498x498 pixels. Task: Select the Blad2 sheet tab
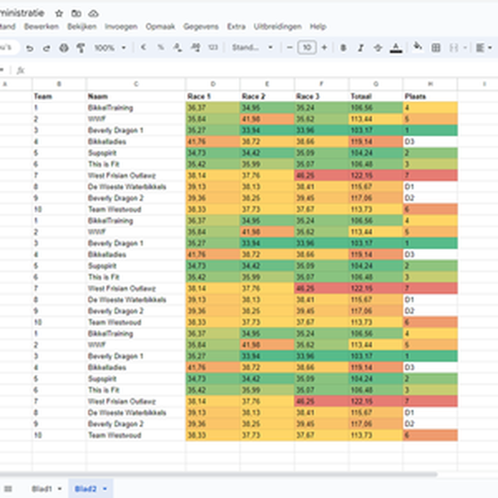85,489
